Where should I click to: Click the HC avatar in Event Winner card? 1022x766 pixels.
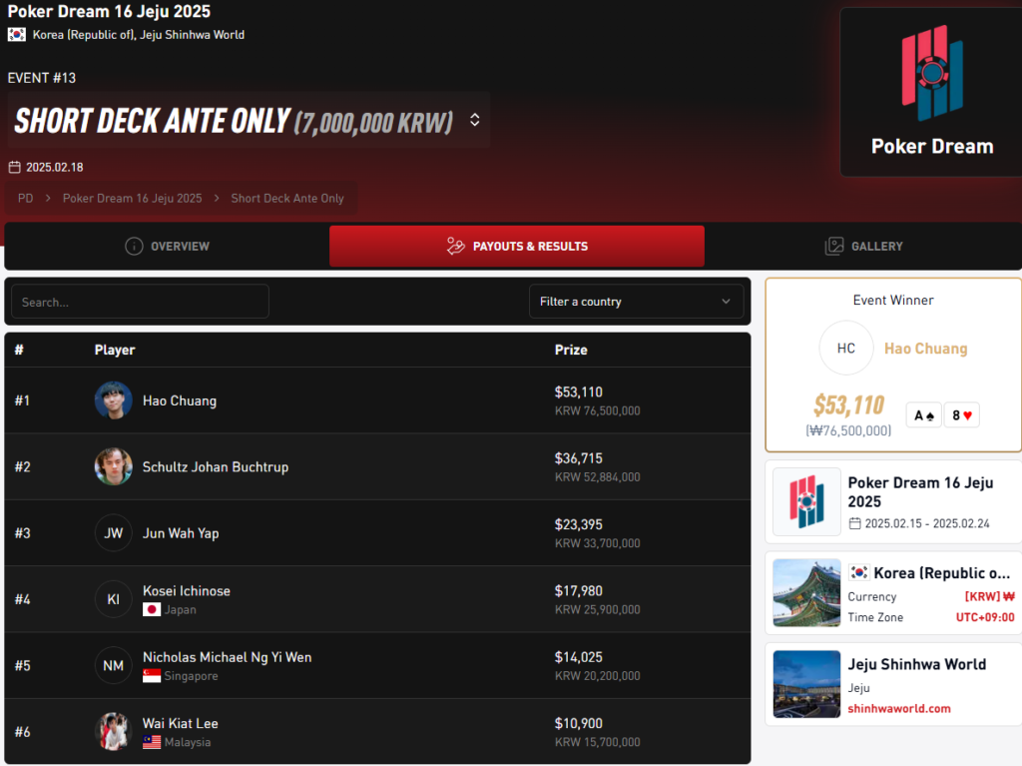[x=846, y=348]
